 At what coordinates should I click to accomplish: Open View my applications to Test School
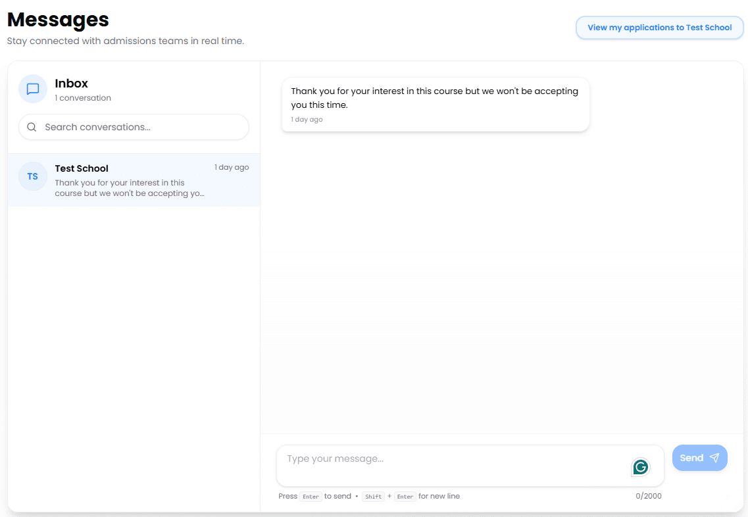coord(659,28)
